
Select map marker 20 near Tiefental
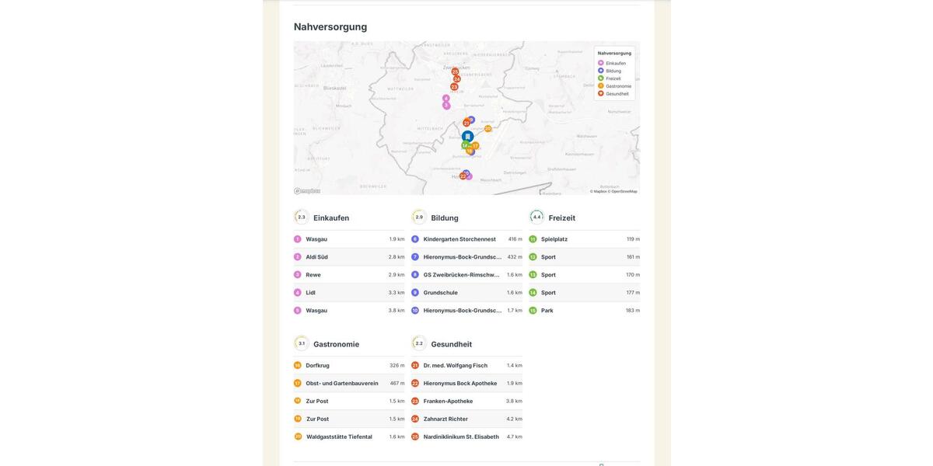point(488,129)
